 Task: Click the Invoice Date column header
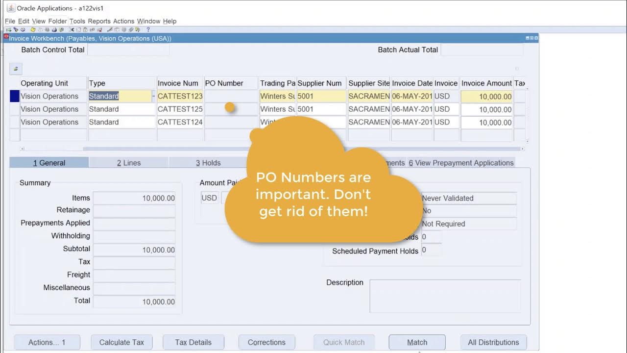pyautogui.click(x=412, y=83)
